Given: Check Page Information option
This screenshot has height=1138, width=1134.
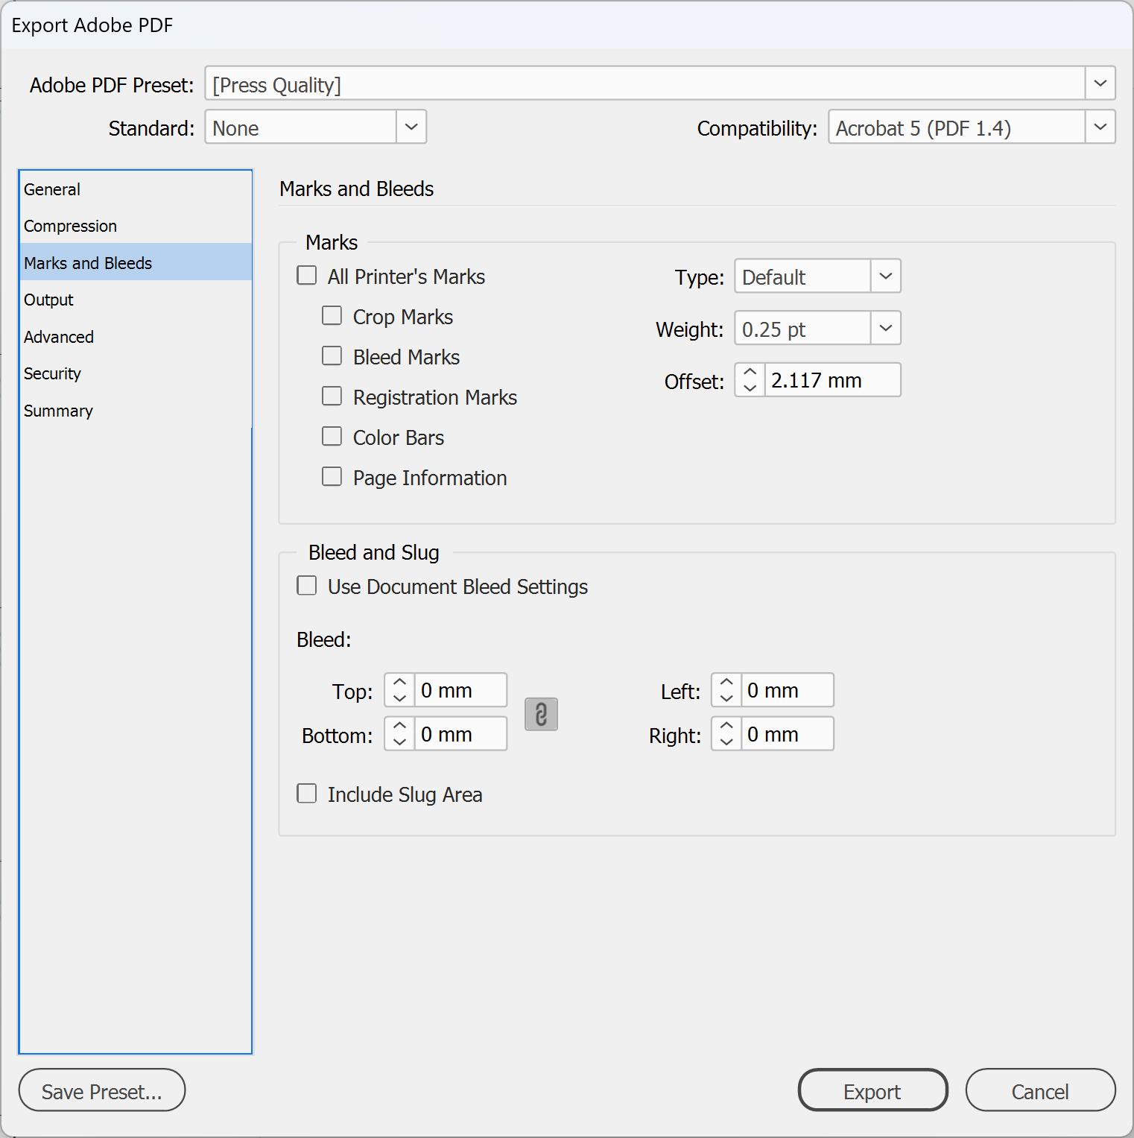Looking at the screenshot, I should (332, 477).
